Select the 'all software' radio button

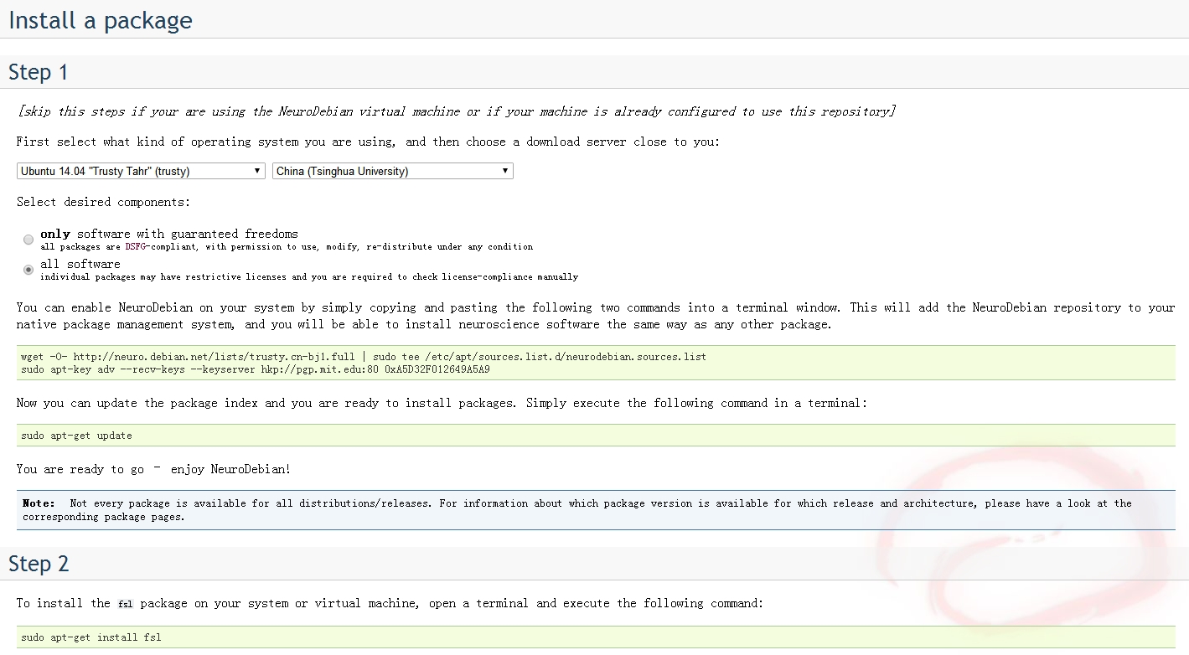(28, 270)
